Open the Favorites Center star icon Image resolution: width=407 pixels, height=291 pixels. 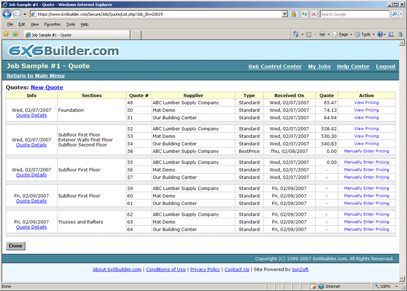[x=6, y=35]
